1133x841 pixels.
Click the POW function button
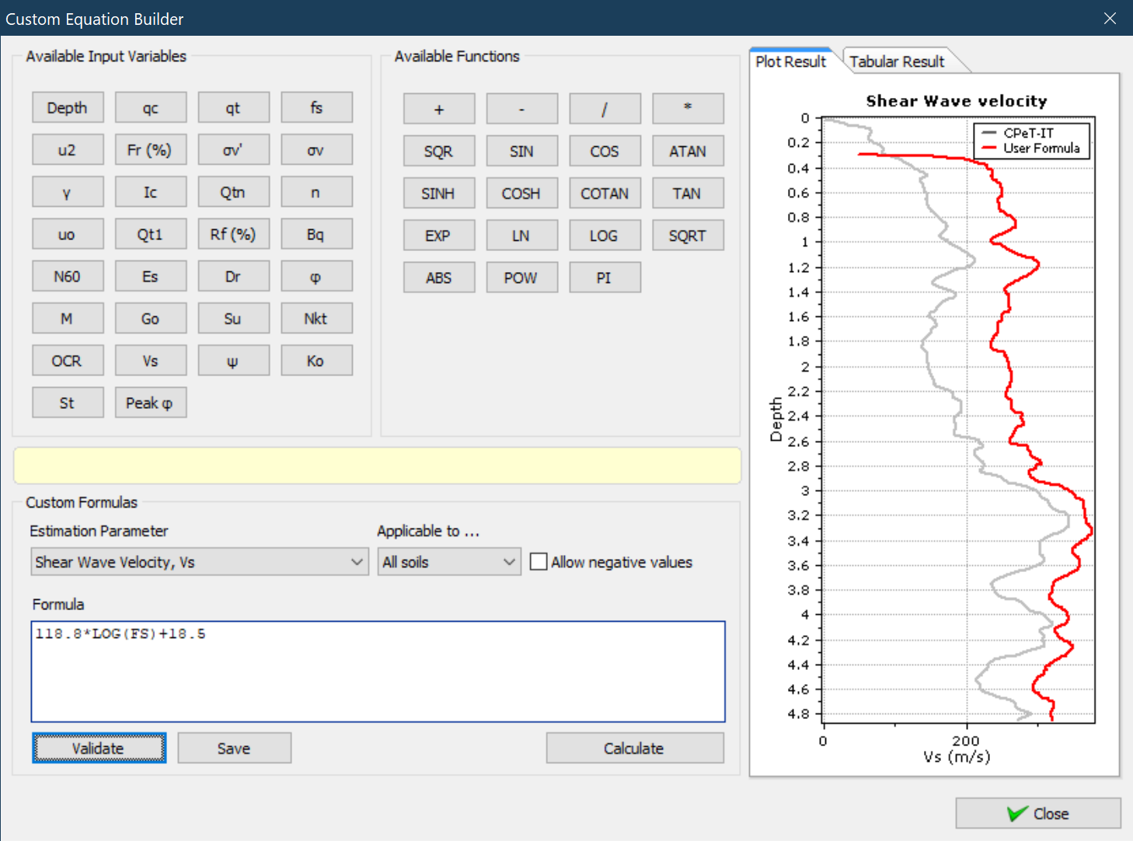521,277
